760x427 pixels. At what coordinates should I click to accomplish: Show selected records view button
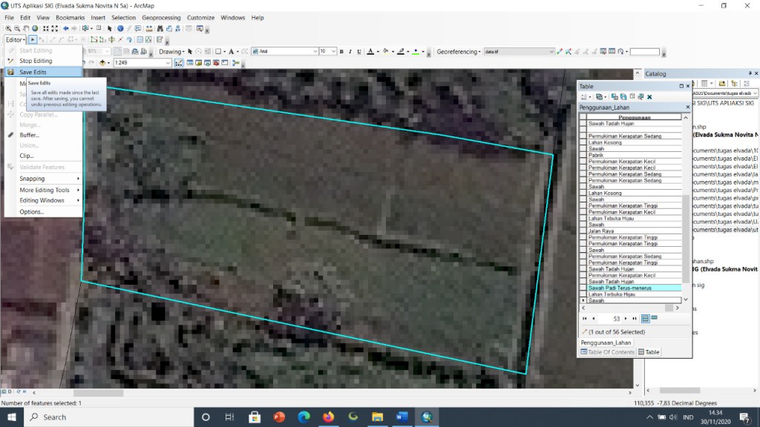click(x=655, y=318)
